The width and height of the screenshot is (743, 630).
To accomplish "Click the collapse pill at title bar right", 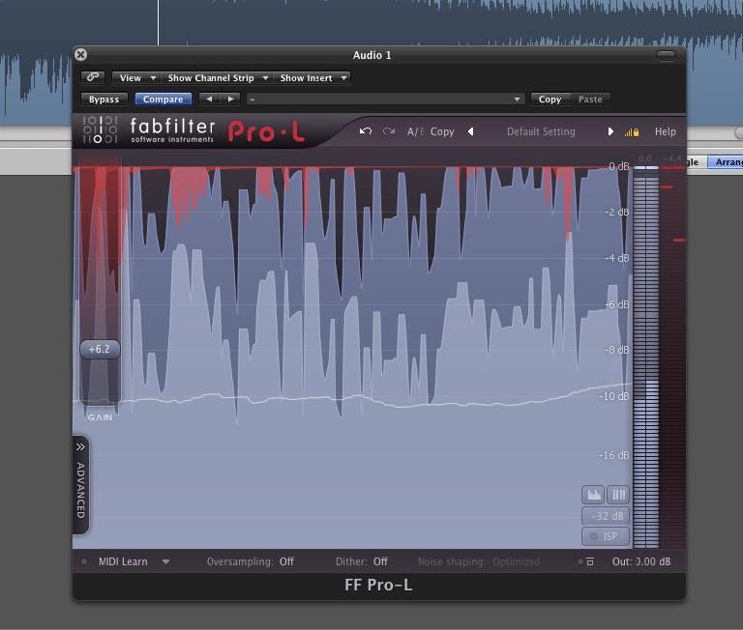I will (x=666, y=55).
